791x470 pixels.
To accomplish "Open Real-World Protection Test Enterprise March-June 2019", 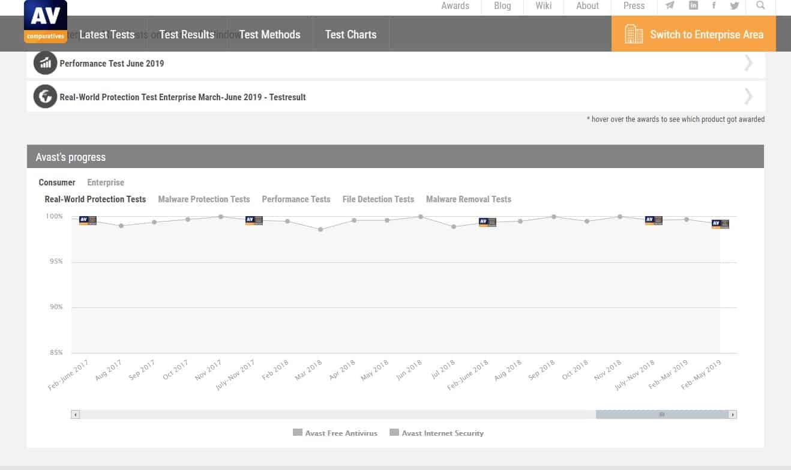I will coord(182,97).
